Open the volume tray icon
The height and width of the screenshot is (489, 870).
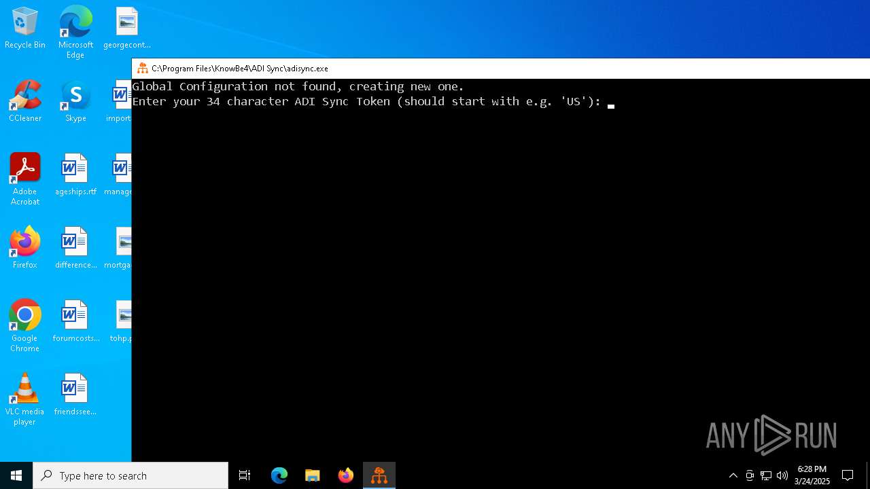[x=782, y=475]
